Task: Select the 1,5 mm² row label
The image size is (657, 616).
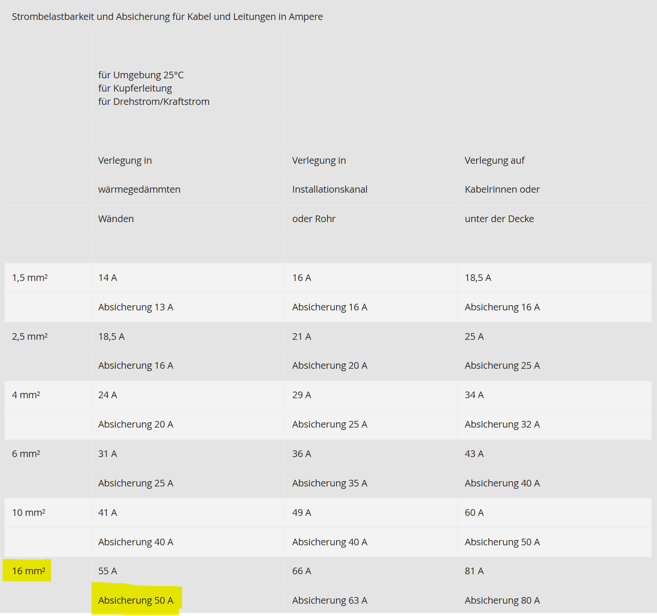Action: (29, 278)
